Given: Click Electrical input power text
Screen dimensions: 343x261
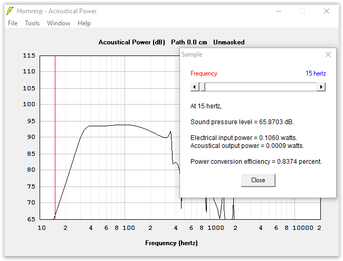Looking at the screenshot, I should click(x=244, y=138).
